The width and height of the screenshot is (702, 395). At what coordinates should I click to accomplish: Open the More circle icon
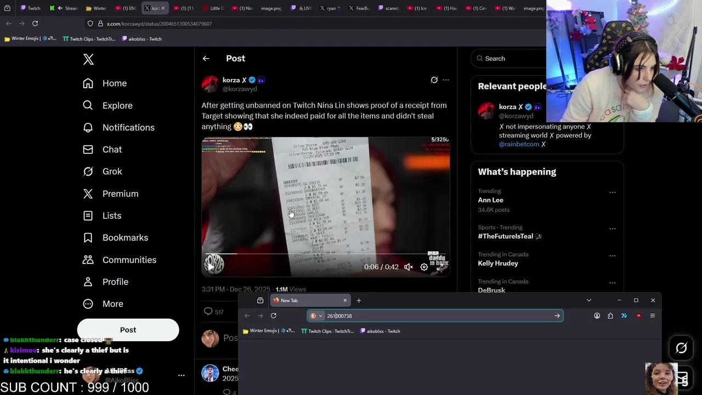tap(88, 303)
